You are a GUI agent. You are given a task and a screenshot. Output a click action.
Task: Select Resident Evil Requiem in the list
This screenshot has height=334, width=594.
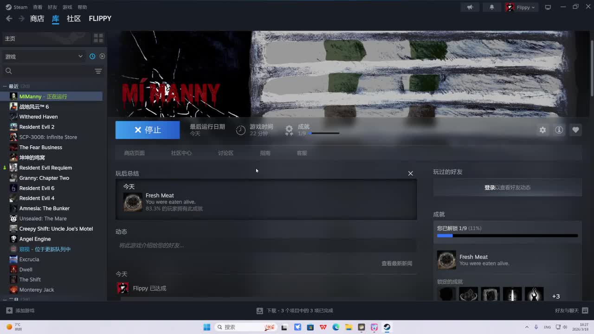point(45,167)
